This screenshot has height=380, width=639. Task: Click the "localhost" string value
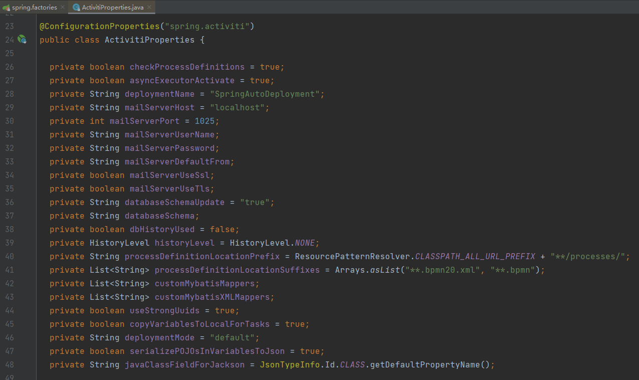(x=237, y=107)
